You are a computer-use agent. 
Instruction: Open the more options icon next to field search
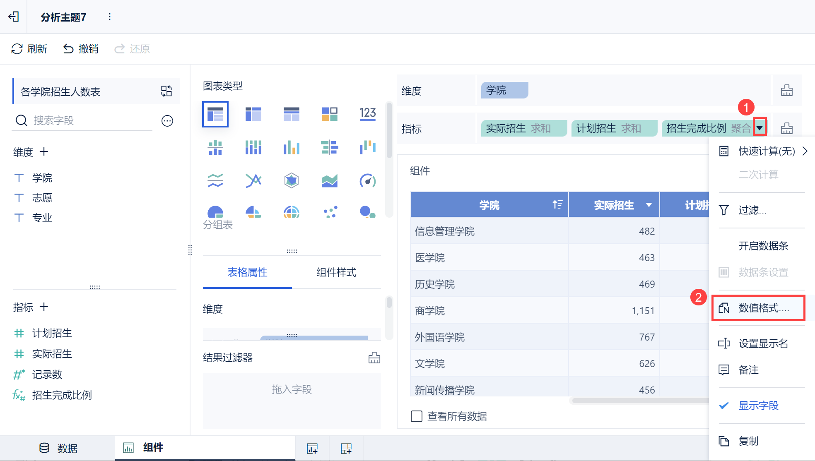pyautogui.click(x=167, y=121)
